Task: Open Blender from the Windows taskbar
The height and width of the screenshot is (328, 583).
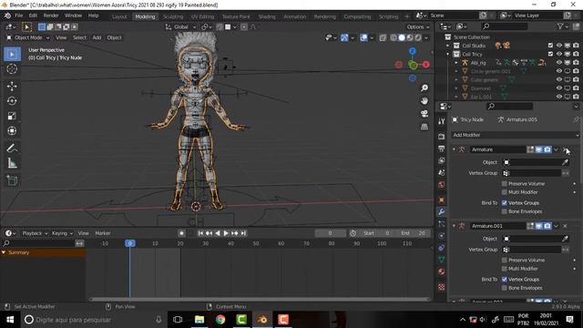Action: [x=262, y=320]
